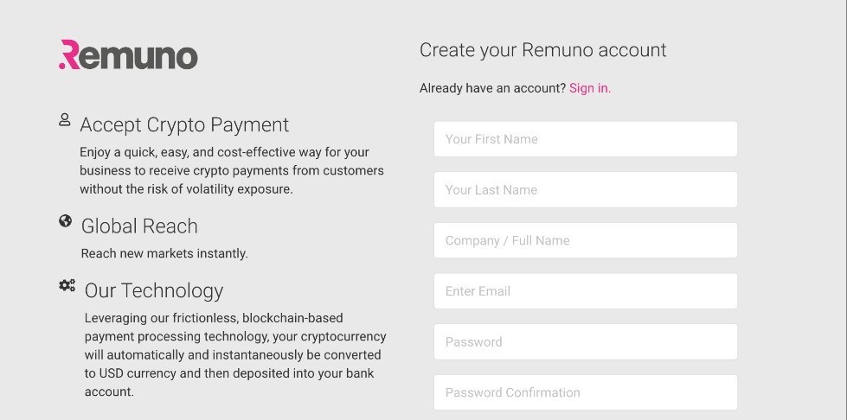Click the globe icon beside Global Reach
Screen dimensions: 847x420
click(x=65, y=221)
